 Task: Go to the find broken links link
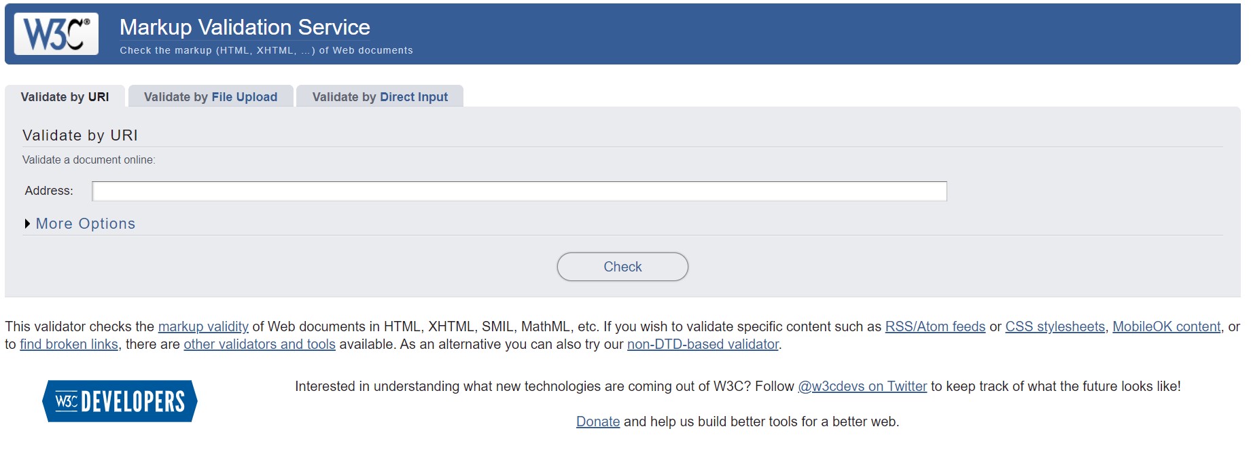coord(69,344)
